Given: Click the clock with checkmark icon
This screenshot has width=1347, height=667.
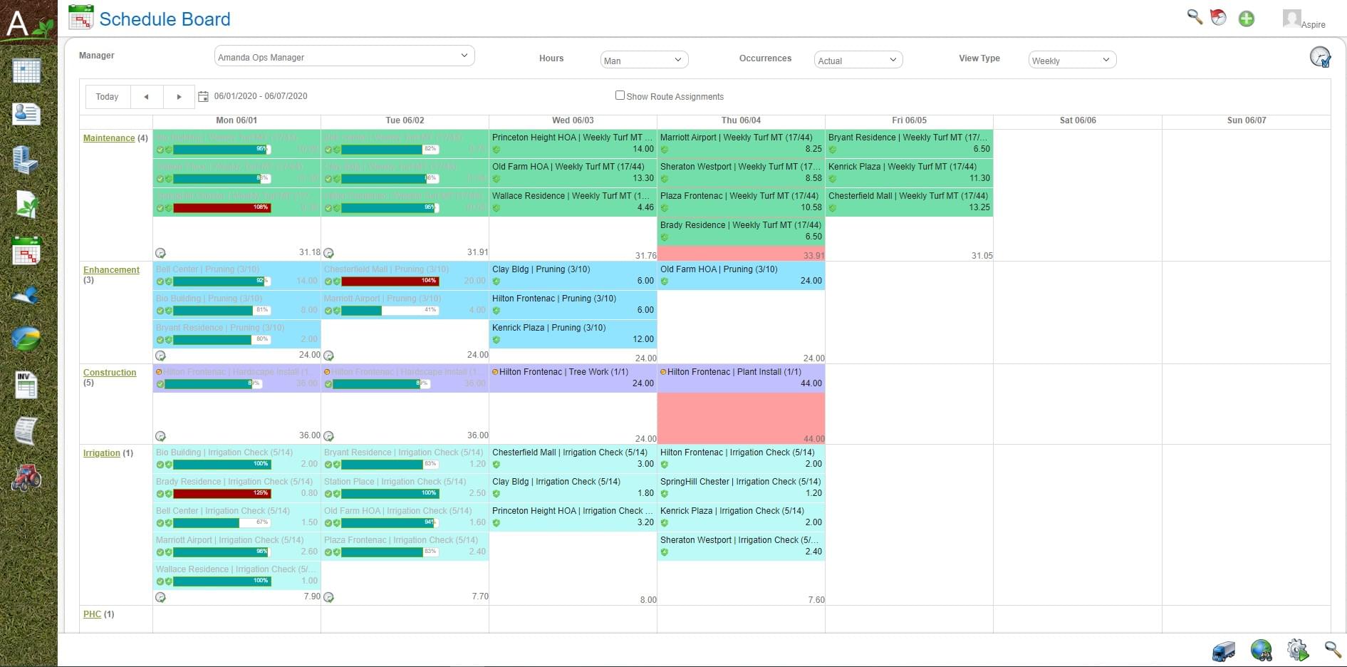Looking at the screenshot, I should (x=1320, y=57).
